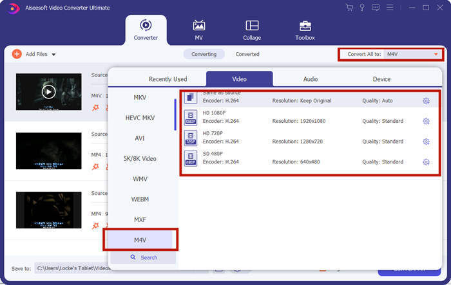Select the HD 1080P profile row

[x=310, y=117]
